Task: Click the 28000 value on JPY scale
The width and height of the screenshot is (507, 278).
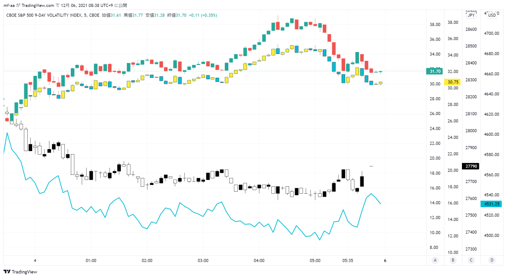Action: pos(471,131)
